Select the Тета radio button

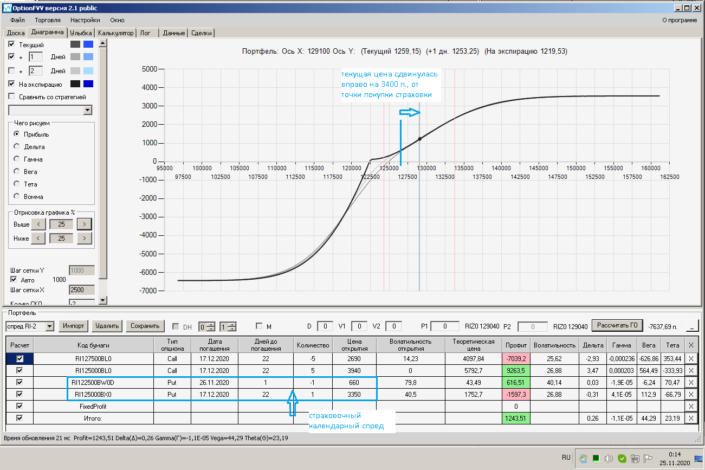[17, 184]
